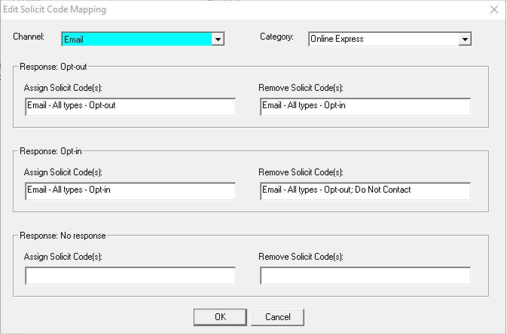Open the Category dropdown arrow
Screen dimensions: 507x334
[x=465, y=39]
